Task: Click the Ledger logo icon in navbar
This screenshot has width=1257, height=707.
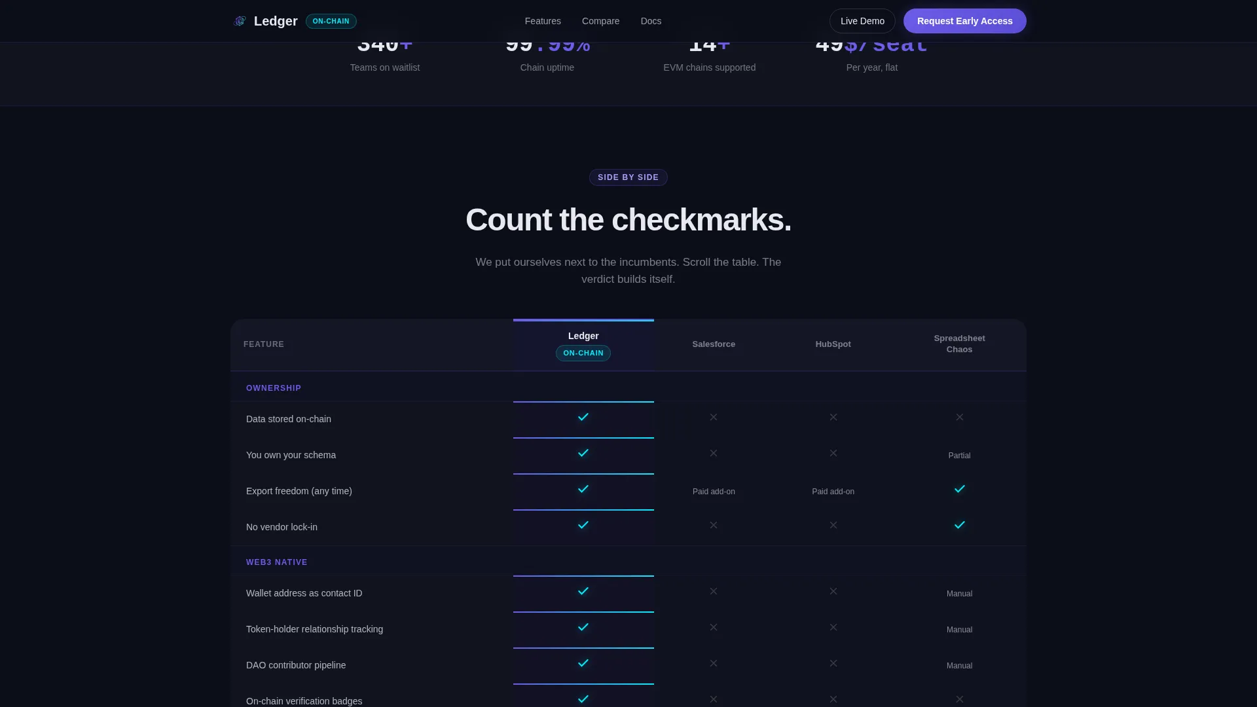Action: [240, 21]
